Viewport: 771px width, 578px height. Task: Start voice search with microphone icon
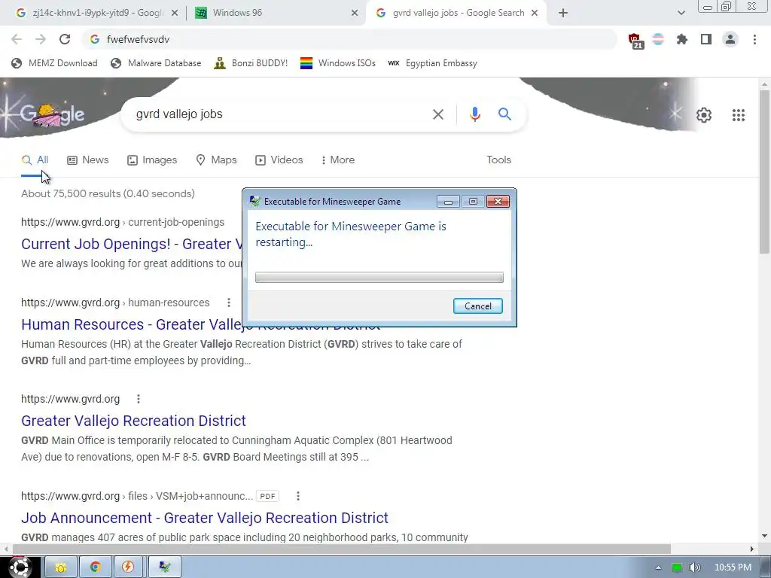coord(474,114)
